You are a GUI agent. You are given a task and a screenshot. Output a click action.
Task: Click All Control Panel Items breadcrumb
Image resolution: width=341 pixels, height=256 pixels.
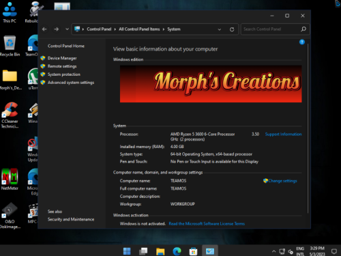point(139,29)
